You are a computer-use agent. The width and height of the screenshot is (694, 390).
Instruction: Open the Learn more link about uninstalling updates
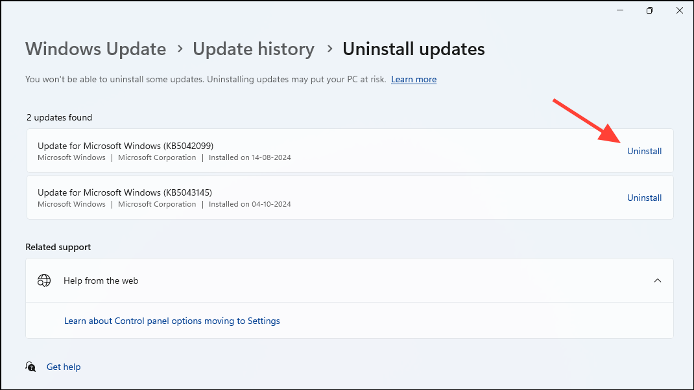pyautogui.click(x=413, y=79)
